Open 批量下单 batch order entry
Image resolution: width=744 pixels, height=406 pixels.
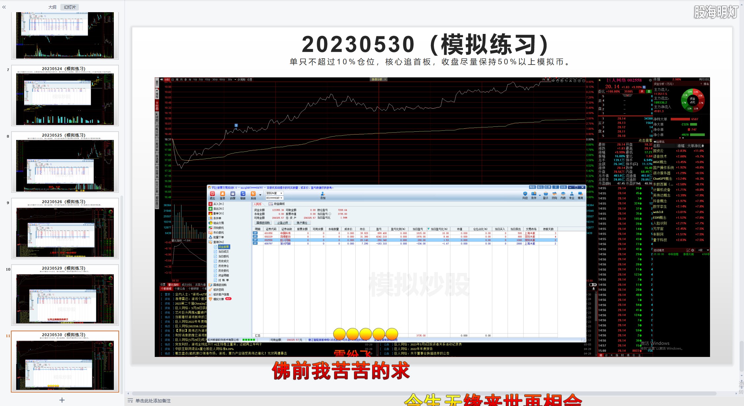[x=216, y=237]
